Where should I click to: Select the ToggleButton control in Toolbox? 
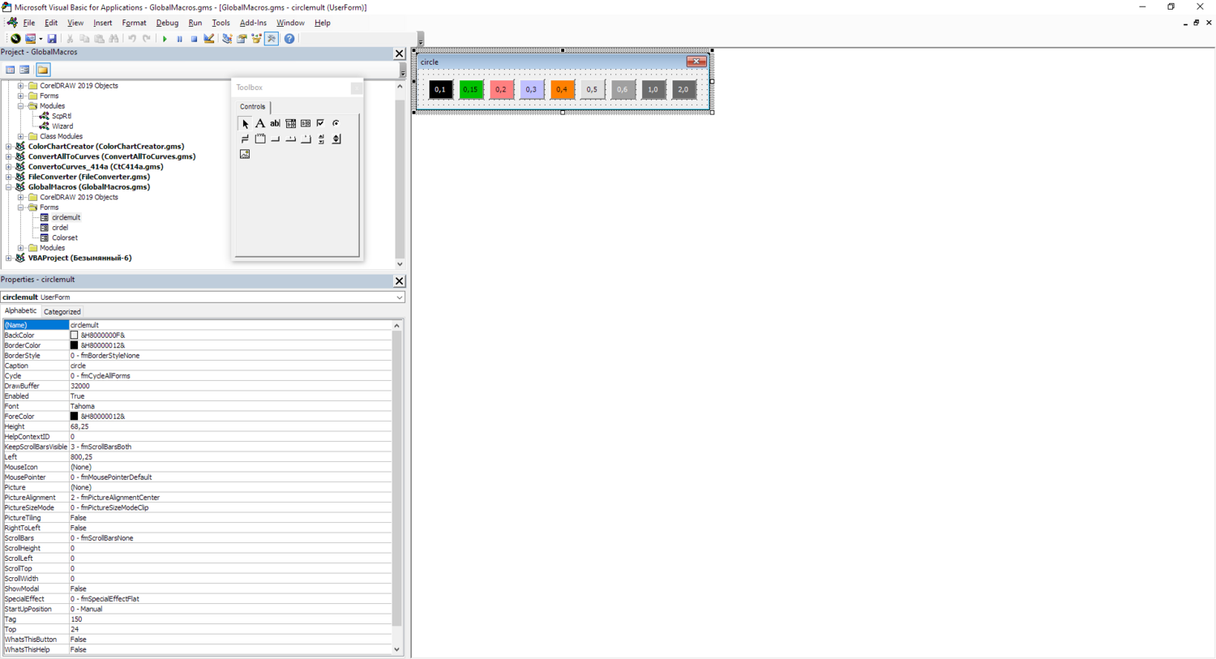click(x=245, y=139)
